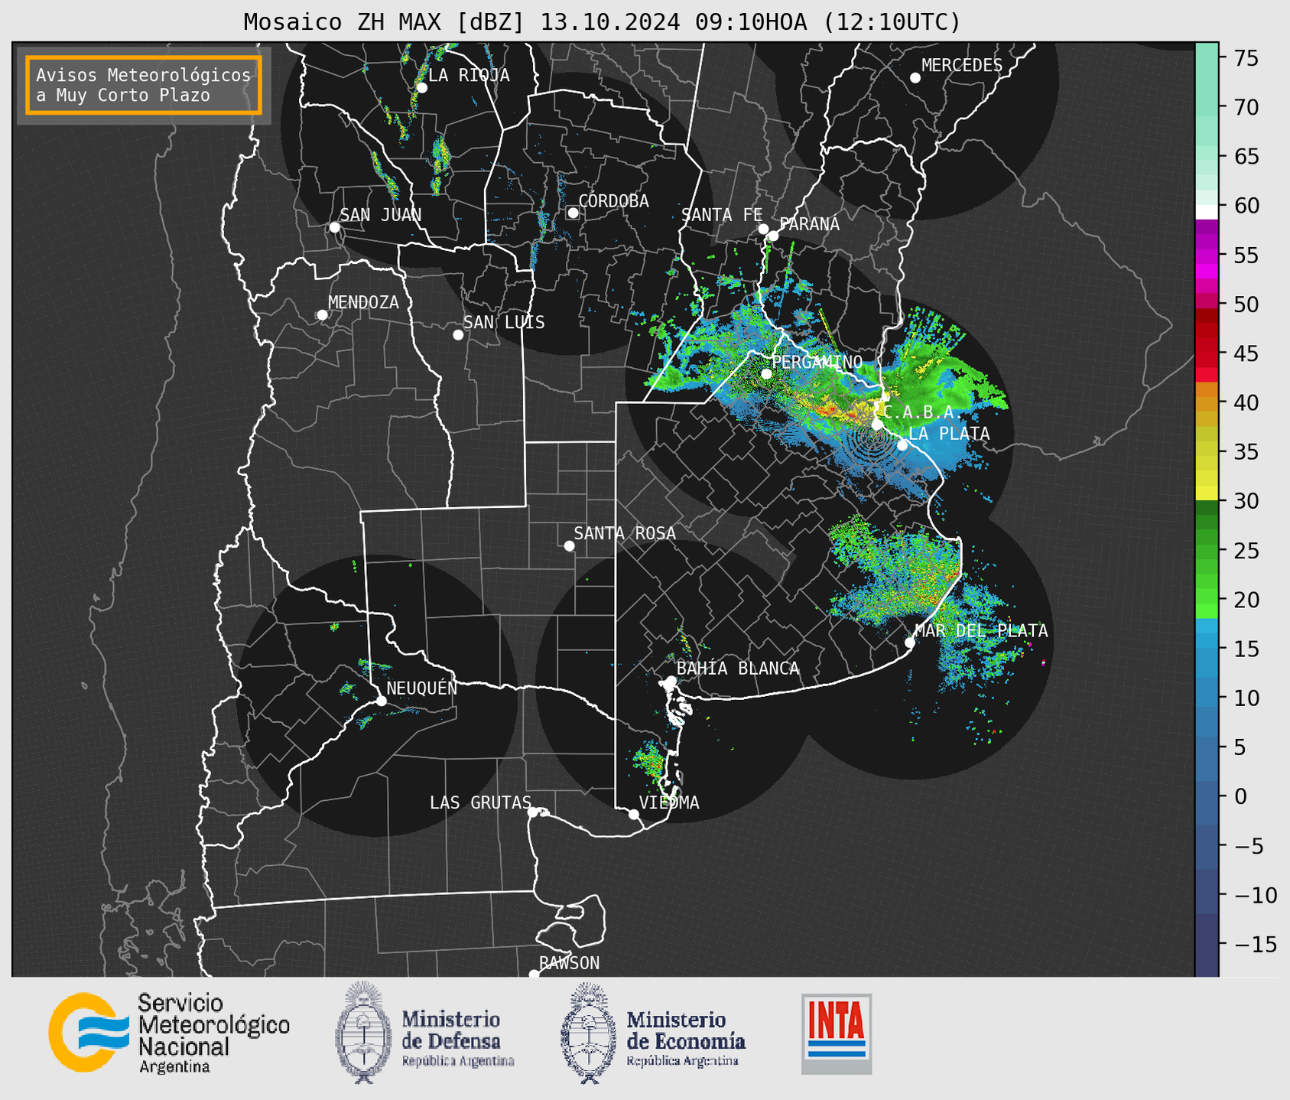
Task: Click the Avisos Meteorológicos a Muy Corto Plazo box
Action: (x=144, y=85)
